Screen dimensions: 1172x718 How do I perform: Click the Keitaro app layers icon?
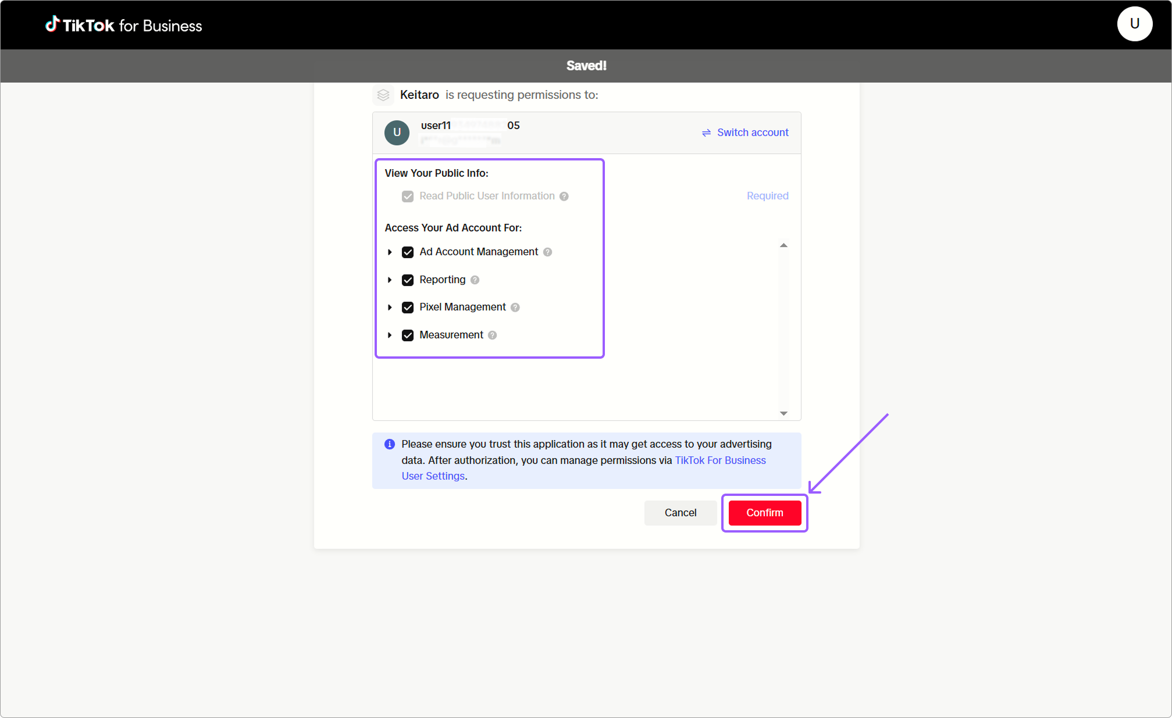pyautogui.click(x=383, y=95)
